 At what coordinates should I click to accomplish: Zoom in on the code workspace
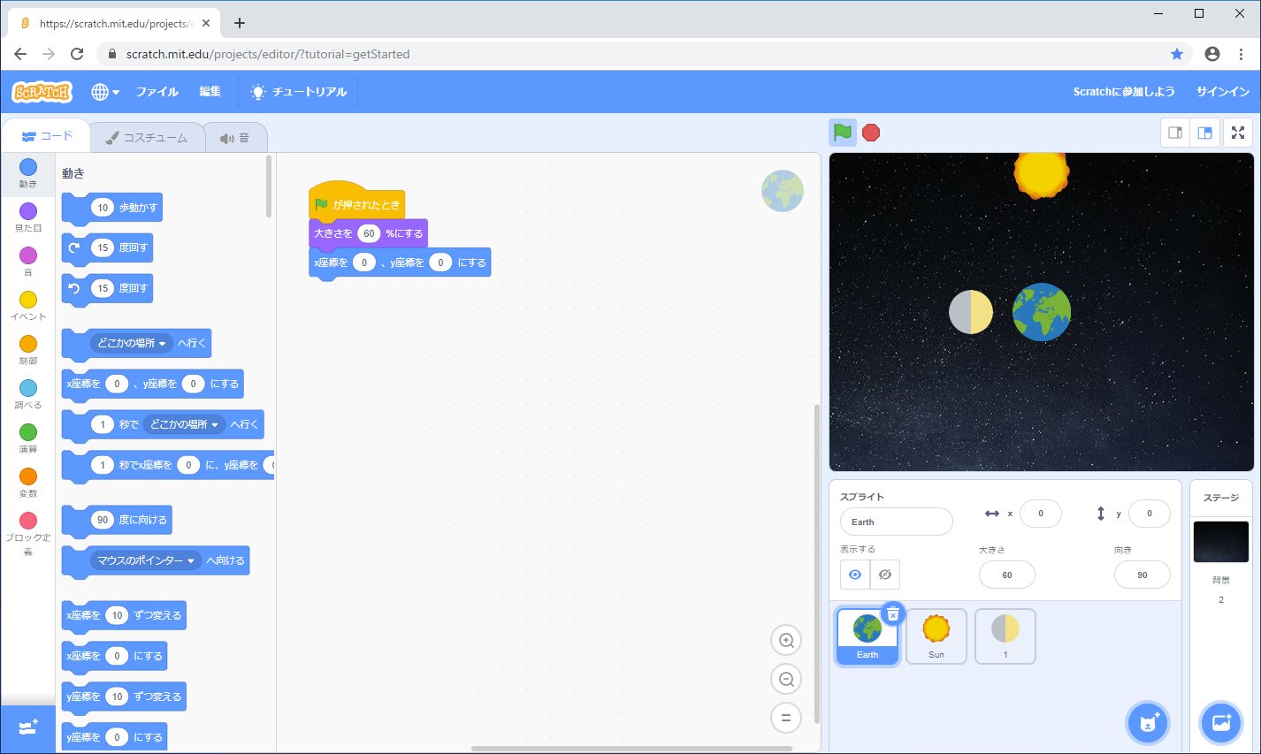pos(785,640)
